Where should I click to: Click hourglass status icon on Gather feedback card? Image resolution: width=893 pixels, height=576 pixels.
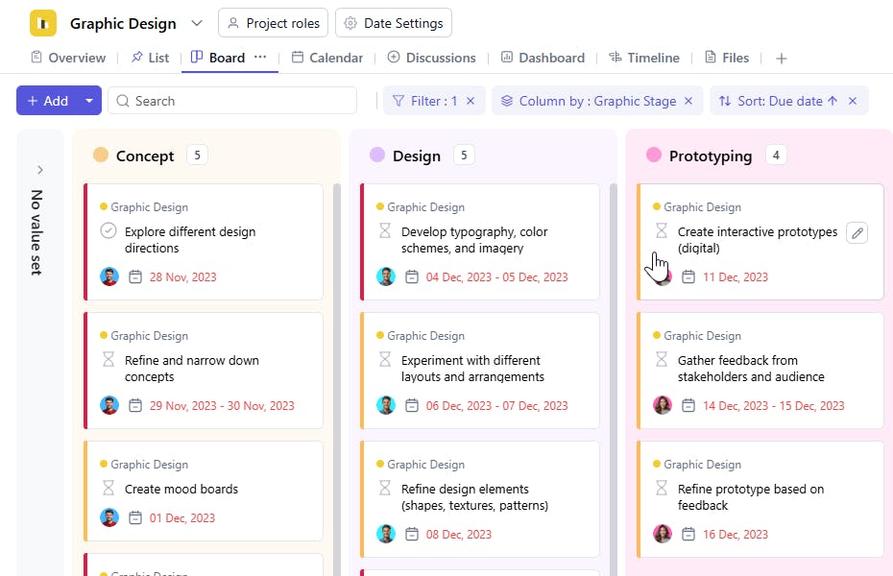click(x=662, y=360)
